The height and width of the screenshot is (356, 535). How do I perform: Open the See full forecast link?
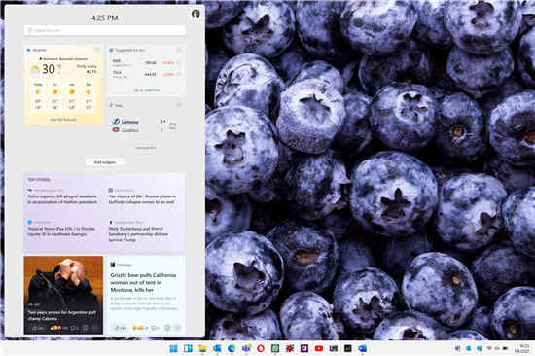pos(63,120)
